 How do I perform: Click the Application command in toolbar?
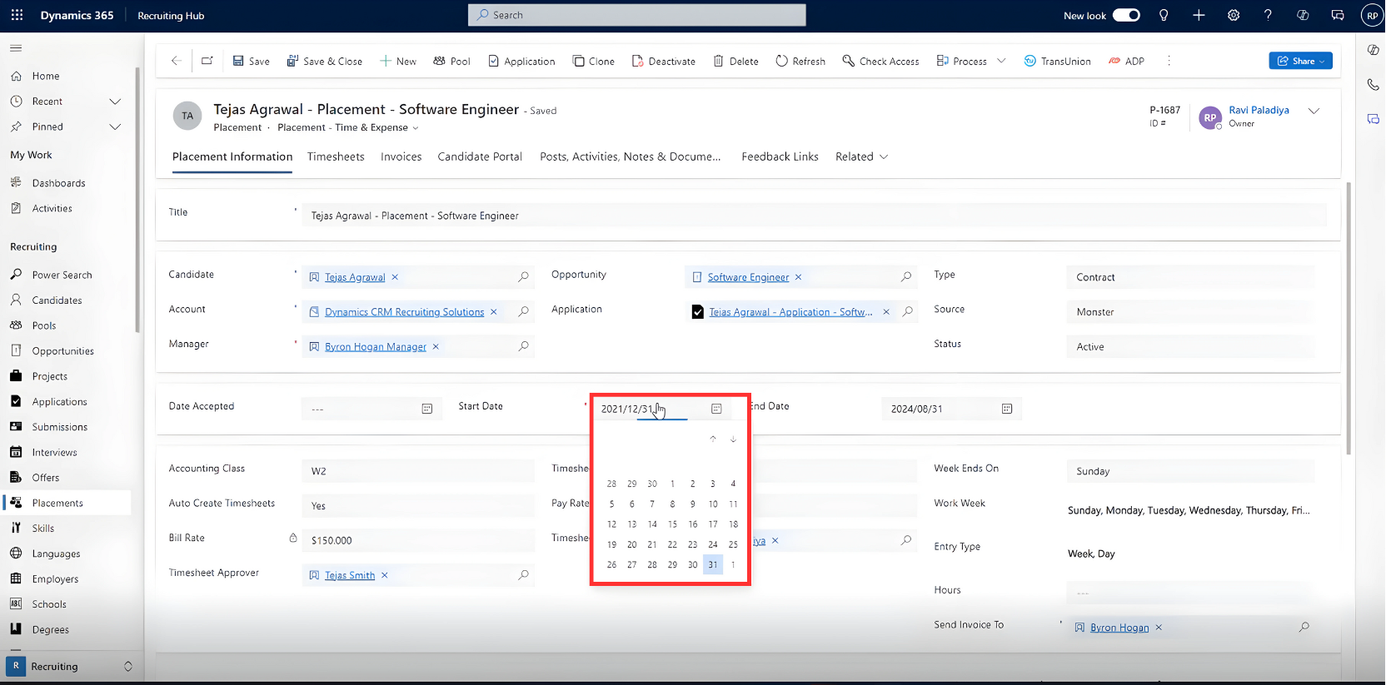521,61
